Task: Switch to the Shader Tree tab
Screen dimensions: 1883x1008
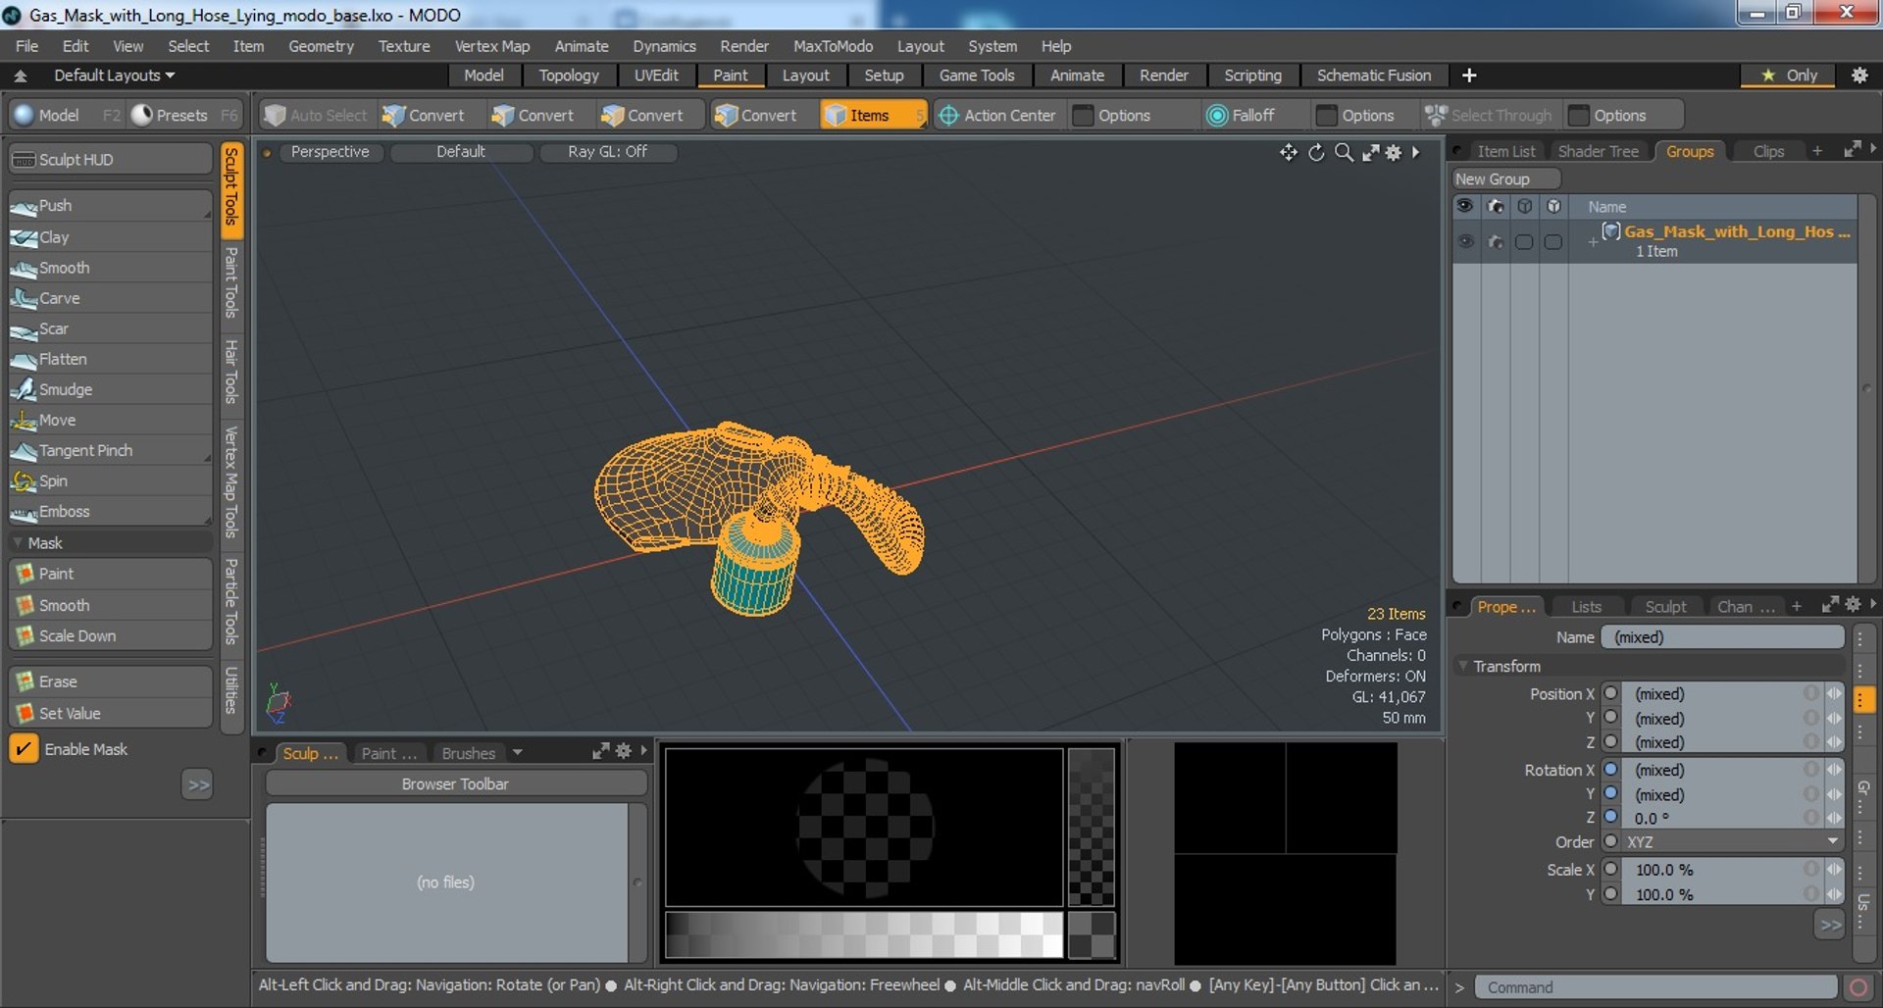Action: [x=1598, y=151]
